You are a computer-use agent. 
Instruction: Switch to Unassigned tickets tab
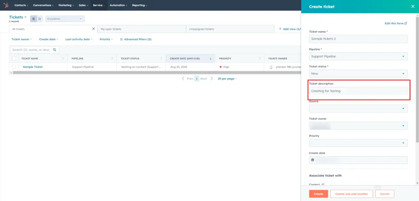pyautogui.click(x=230, y=29)
